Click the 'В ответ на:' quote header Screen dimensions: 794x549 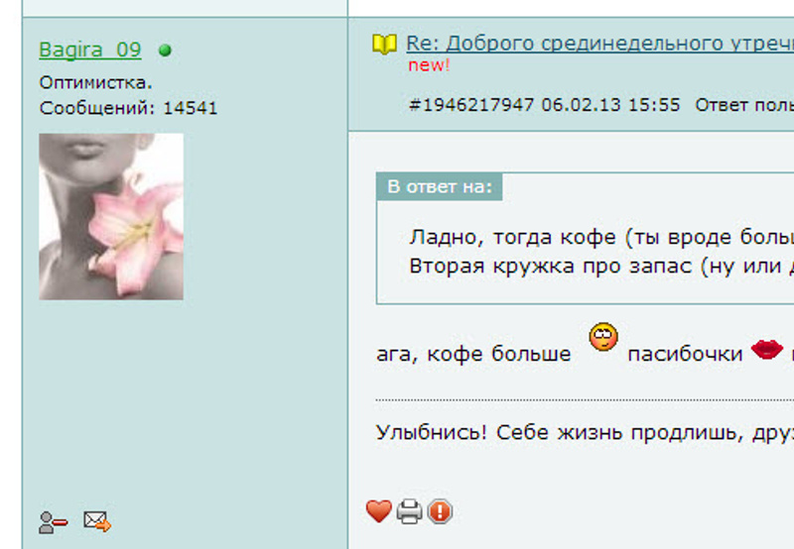pos(440,186)
